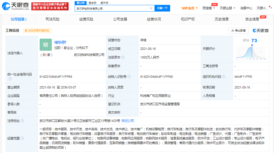
Task: Open 消息中心 message center
Action: point(246,8)
